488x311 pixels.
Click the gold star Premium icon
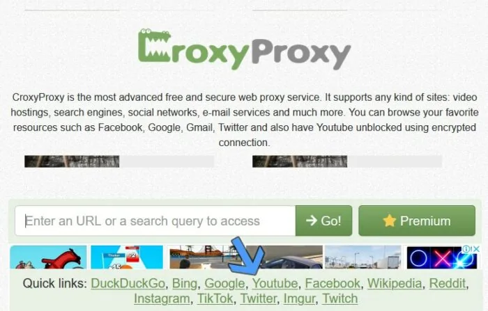pos(389,221)
